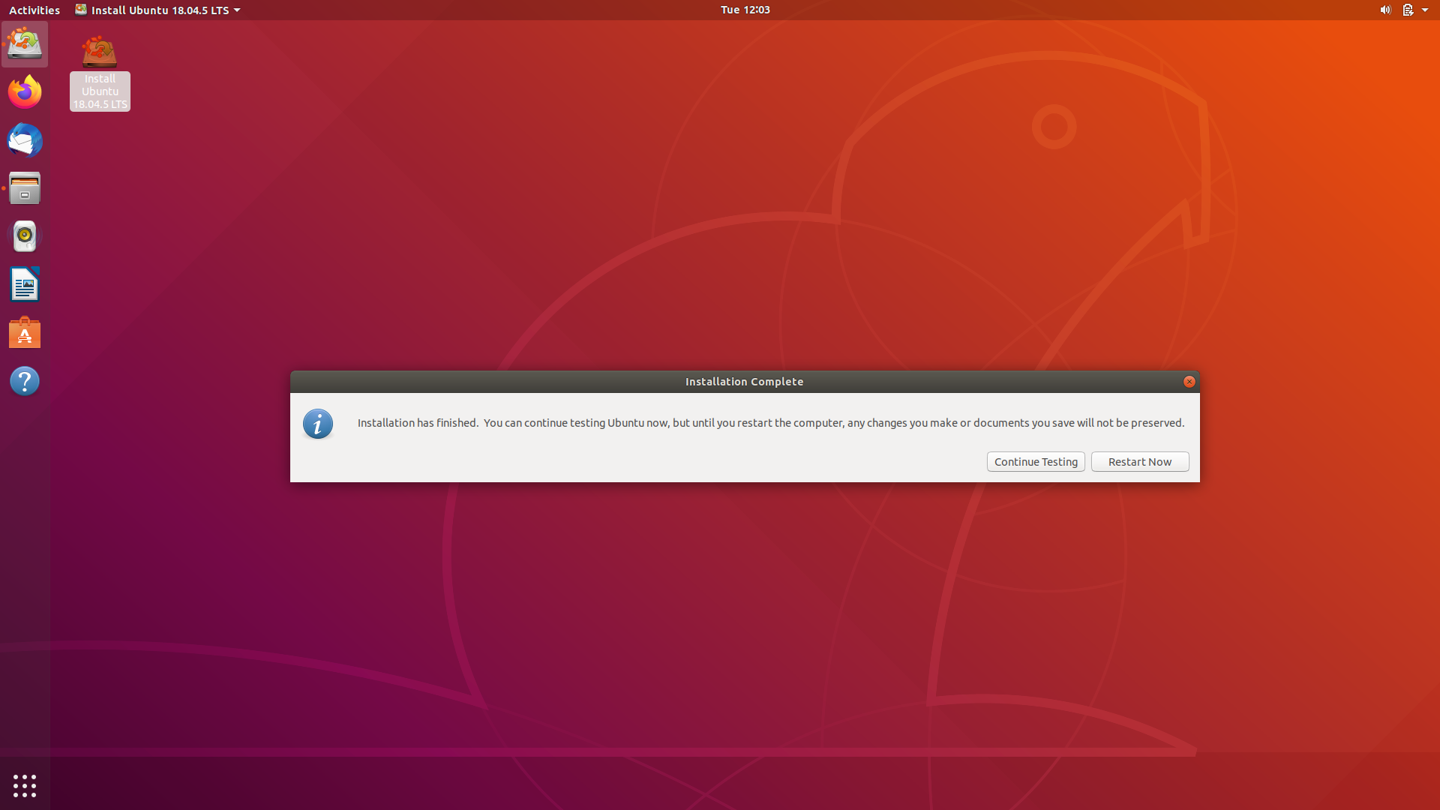
Task: Open the Activities overview
Action: click(x=34, y=10)
